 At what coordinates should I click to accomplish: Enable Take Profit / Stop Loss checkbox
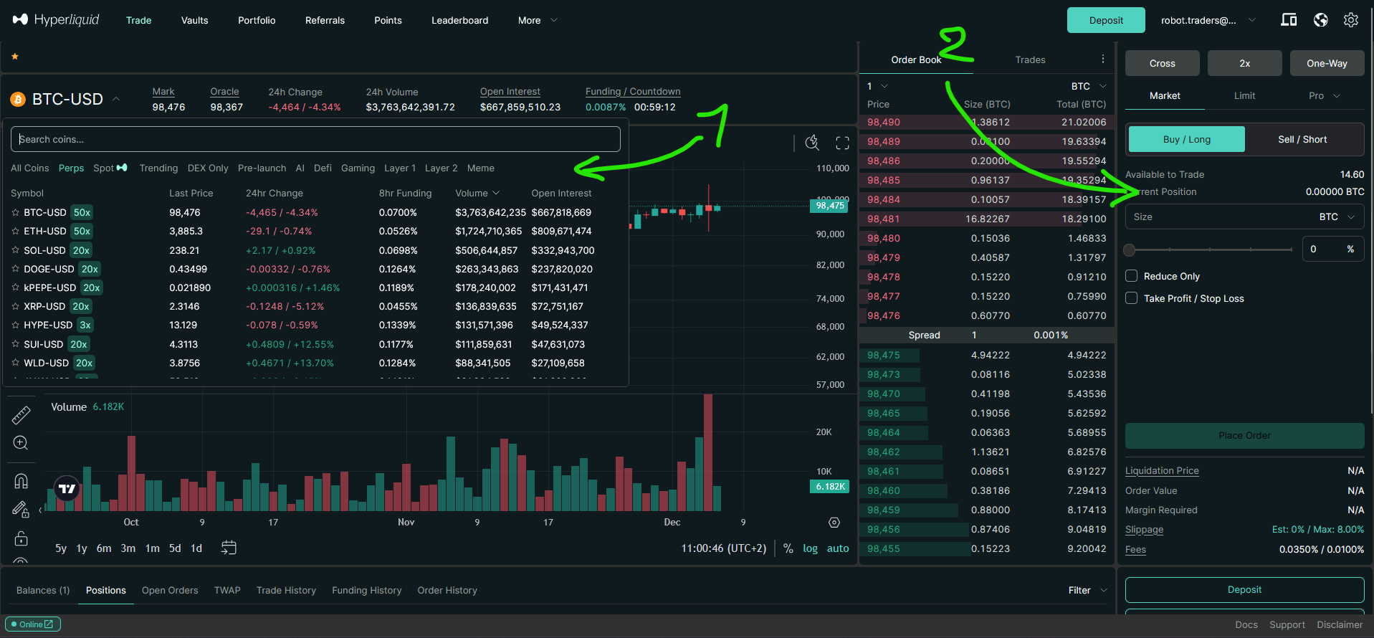point(1131,298)
